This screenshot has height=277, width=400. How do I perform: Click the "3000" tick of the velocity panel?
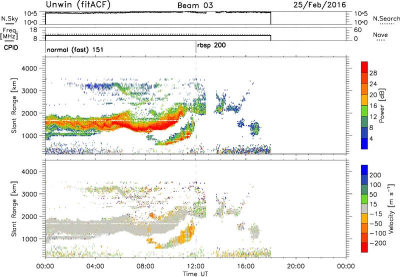point(29,194)
